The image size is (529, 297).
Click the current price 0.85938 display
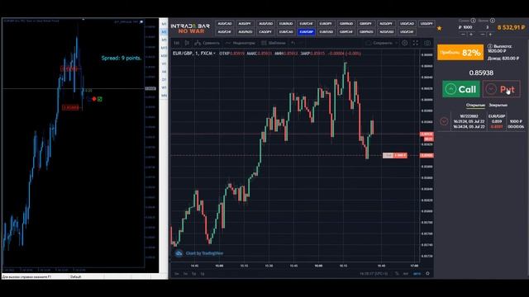pos(481,73)
